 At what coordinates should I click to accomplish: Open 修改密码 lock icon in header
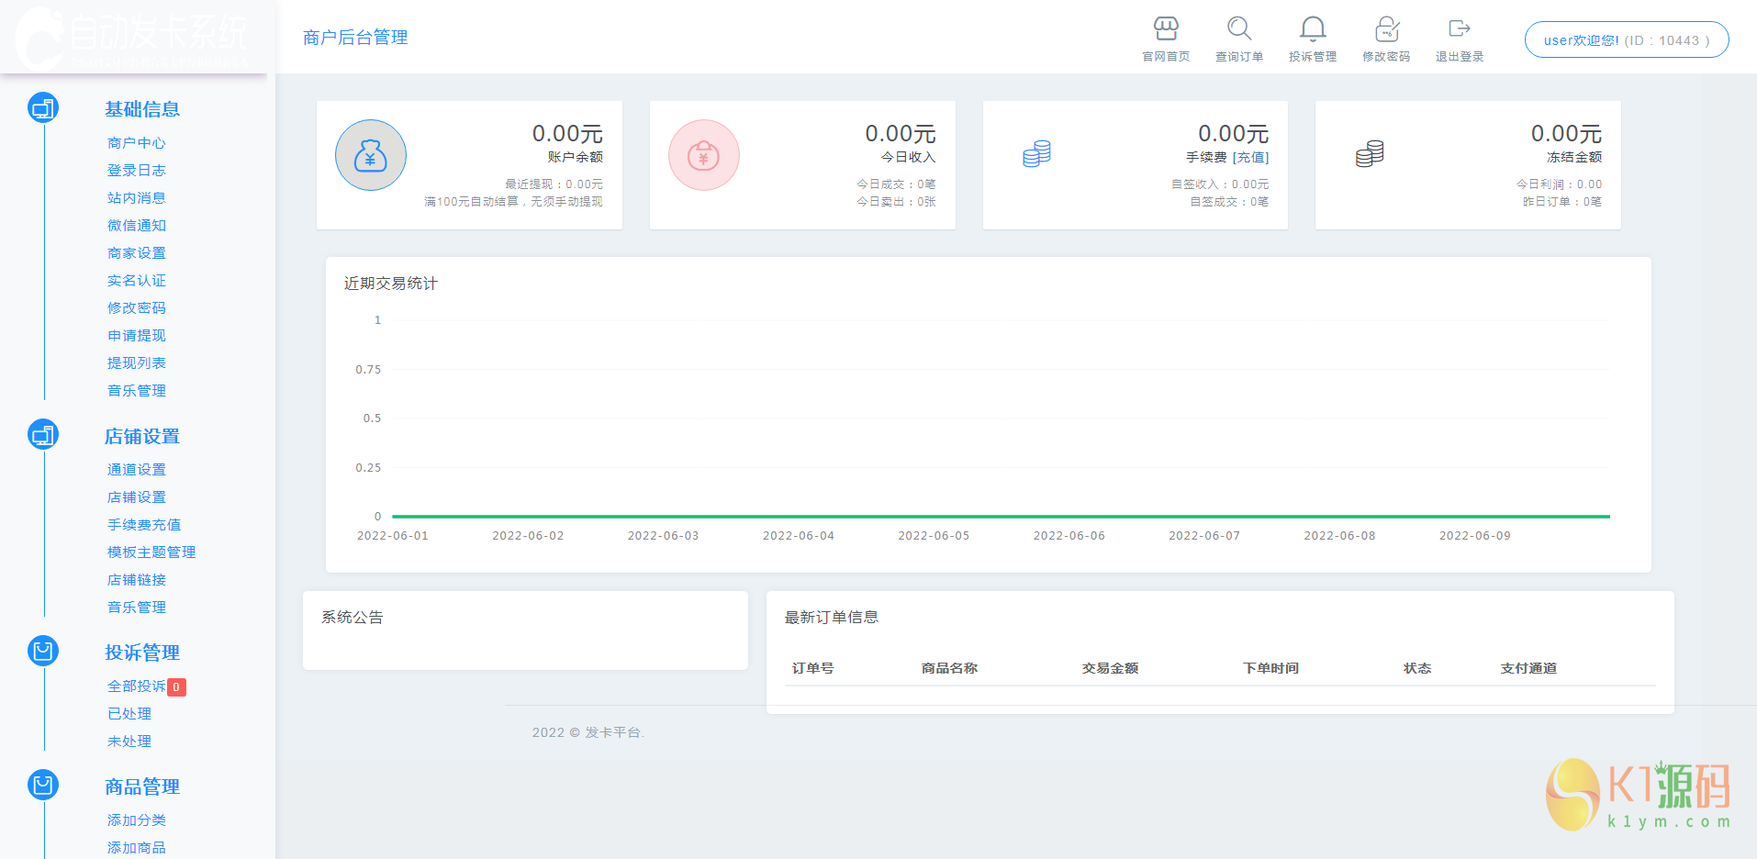[1386, 29]
